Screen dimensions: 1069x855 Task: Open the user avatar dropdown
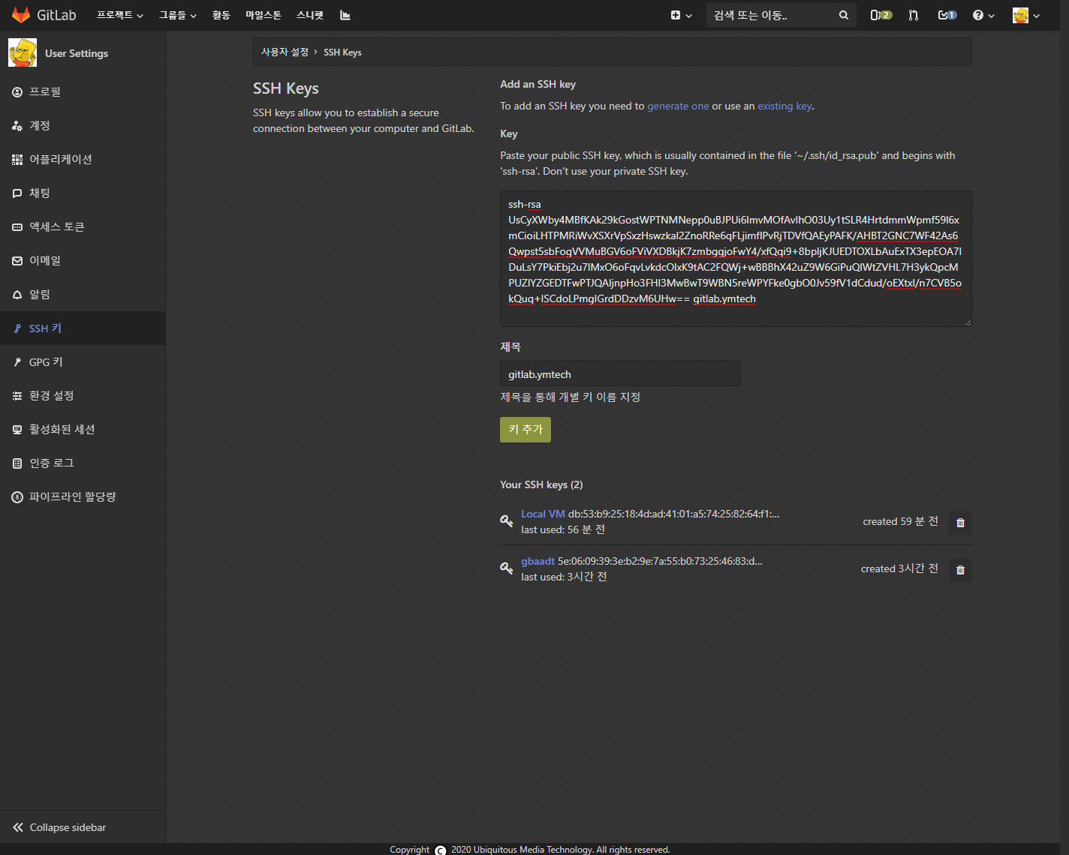click(x=1025, y=15)
